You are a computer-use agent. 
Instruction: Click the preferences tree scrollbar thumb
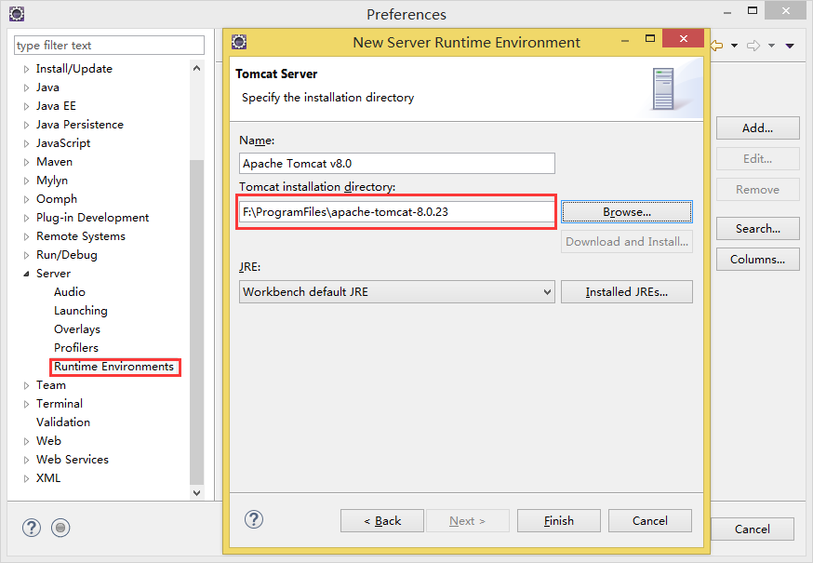(x=196, y=322)
